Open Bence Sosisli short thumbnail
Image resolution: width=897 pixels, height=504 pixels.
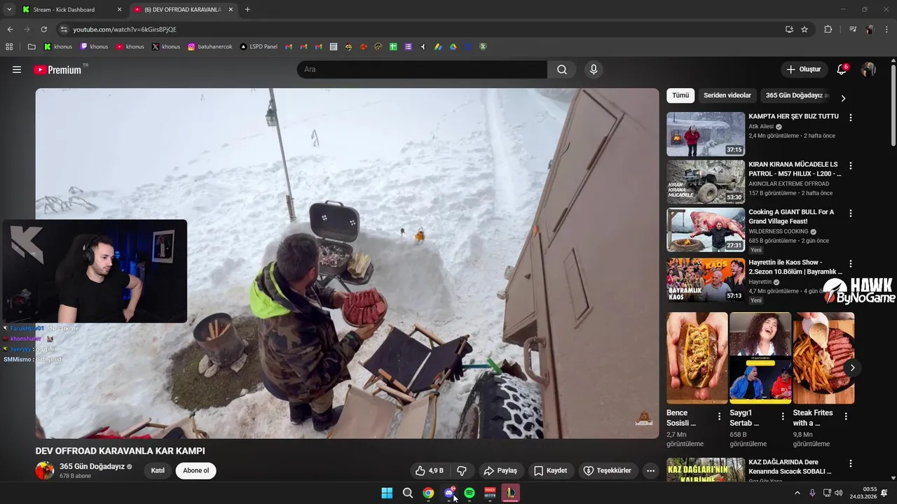coord(697,358)
